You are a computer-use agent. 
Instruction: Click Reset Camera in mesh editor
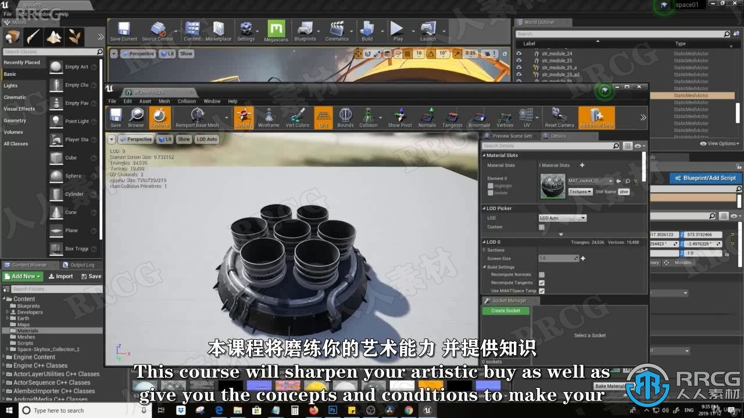pos(559,118)
